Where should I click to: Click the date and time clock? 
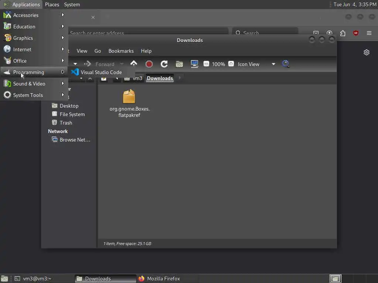pyautogui.click(x=355, y=4)
